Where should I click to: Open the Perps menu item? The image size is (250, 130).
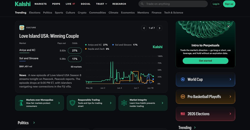[56, 4]
